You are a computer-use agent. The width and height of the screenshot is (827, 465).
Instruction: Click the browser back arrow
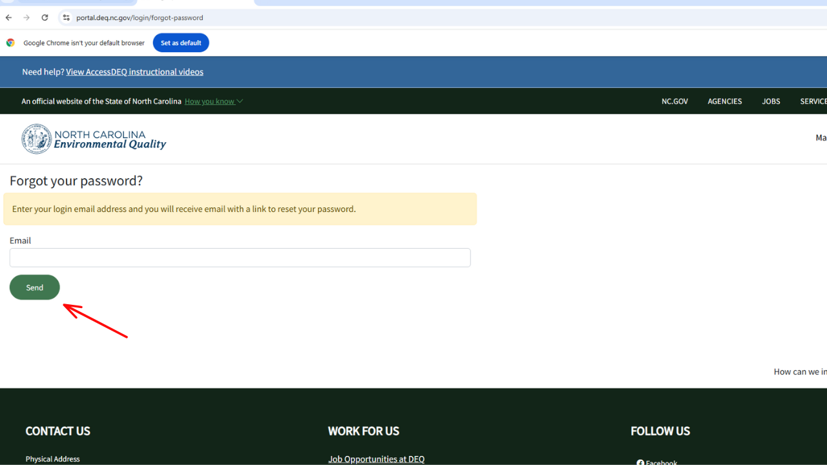[x=8, y=17]
